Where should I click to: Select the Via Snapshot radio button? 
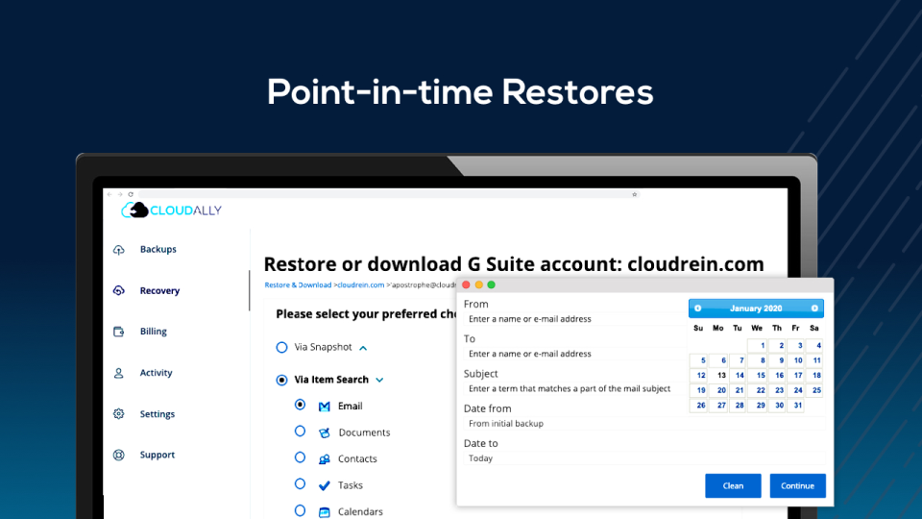[x=281, y=347]
